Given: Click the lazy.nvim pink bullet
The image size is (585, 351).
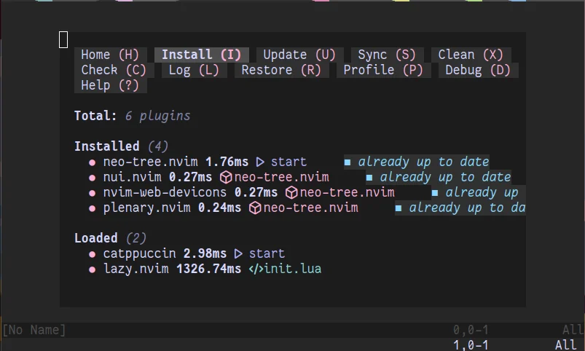Looking at the screenshot, I should (x=92, y=269).
